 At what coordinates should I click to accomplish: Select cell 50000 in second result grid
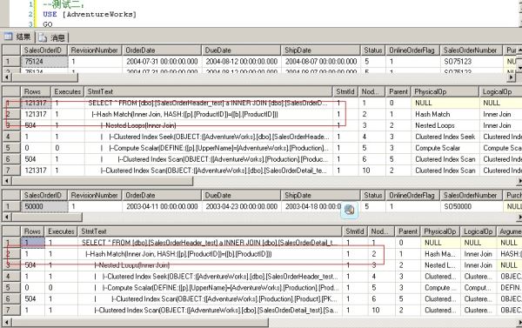[x=44, y=206]
